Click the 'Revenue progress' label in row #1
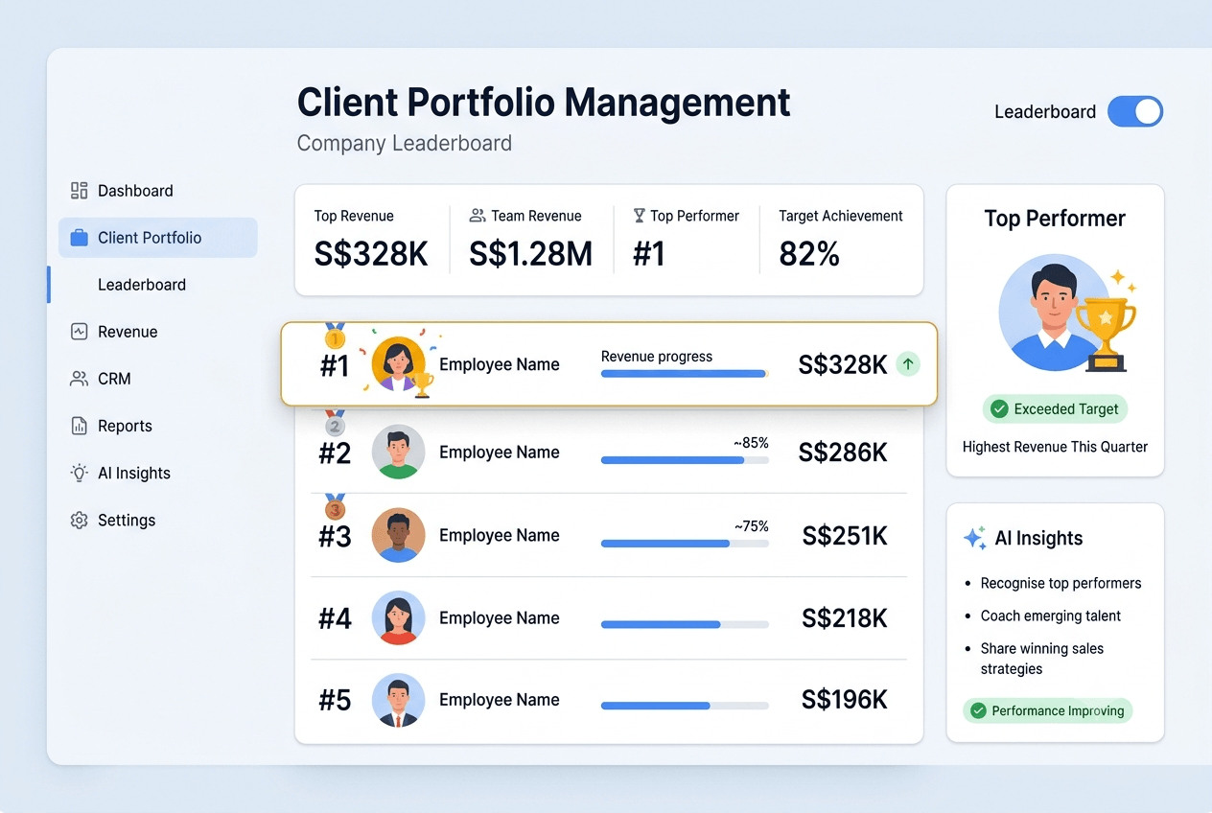The image size is (1212, 813). (x=657, y=357)
